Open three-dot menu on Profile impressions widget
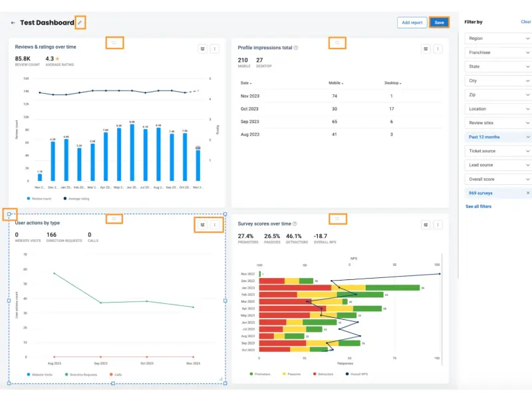This screenshot has width=532, height=399. click(x=438, y=49)
